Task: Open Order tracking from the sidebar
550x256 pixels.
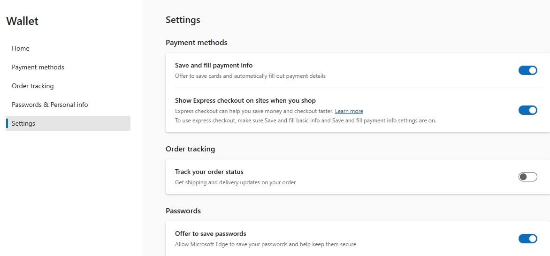Action: (x=33, y=86)
